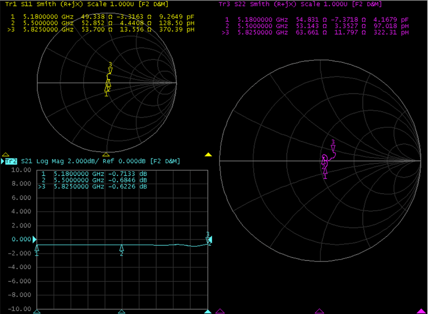Click marker 1 triangle on yellow S11 trace
This screenshot has width=428, height=314.
pos(106,89)
